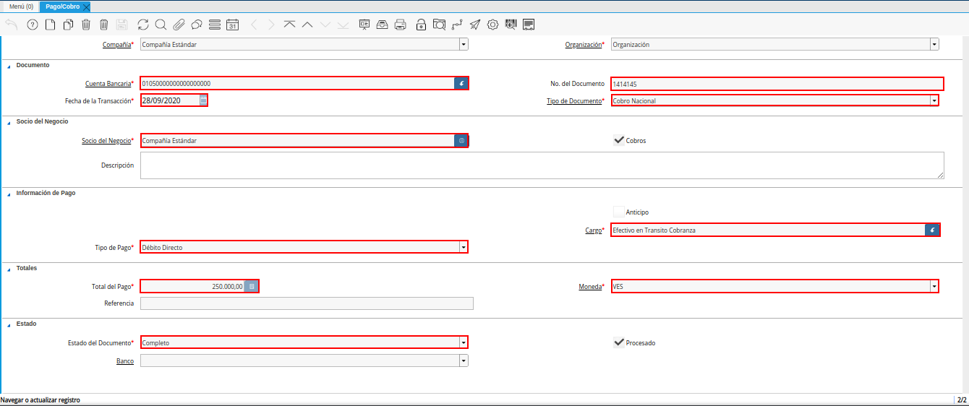Follow the Banco label link

tap(125, 360)
